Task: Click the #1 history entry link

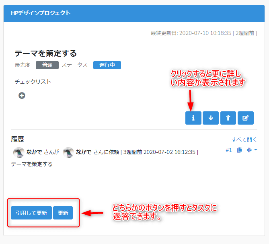Action: coord(229,150)
